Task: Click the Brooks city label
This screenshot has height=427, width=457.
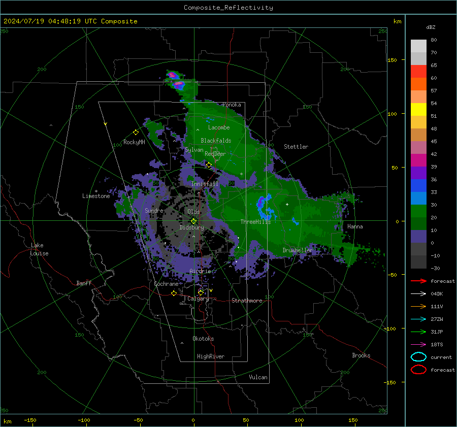Action: 361,355
